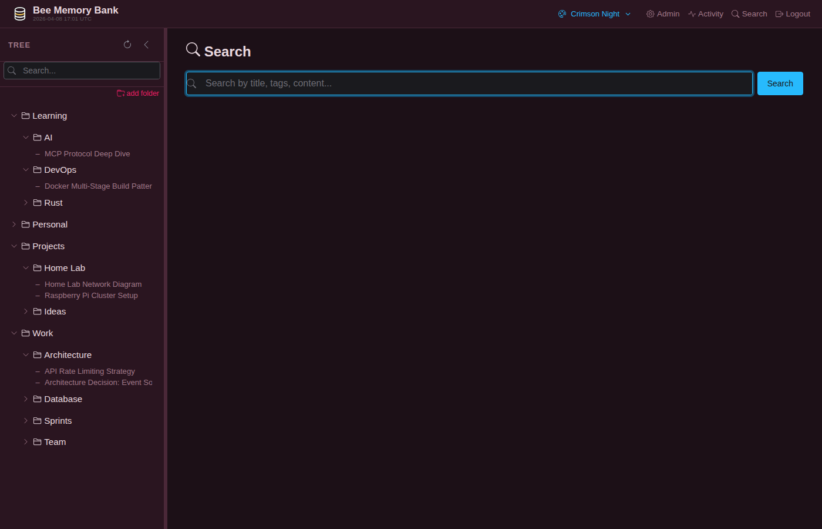The image size is (822, 529).
Task: Click the Bee Memory Bank title
Action: (x=75, y=10)
